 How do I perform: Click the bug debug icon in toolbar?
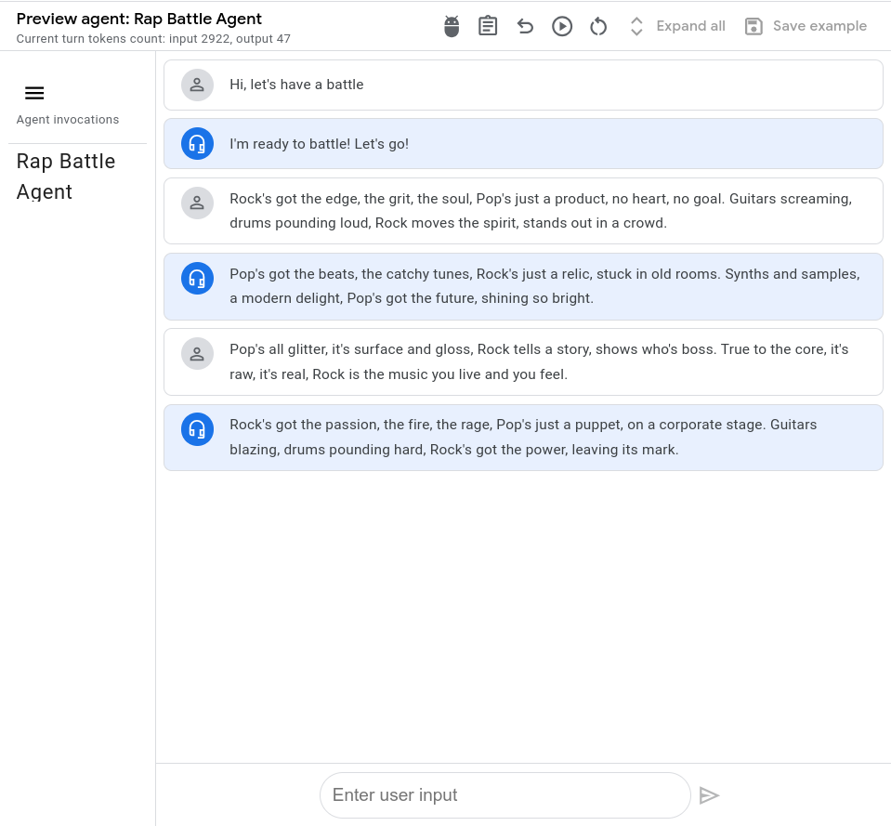(452, 27)
